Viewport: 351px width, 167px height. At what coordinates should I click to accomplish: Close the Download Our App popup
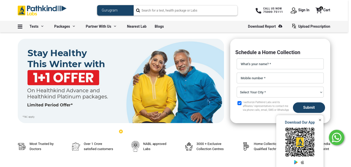click(320, 120)
